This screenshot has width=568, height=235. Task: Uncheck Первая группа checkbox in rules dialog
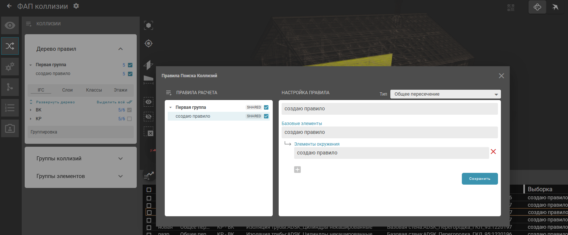point(266,107)
